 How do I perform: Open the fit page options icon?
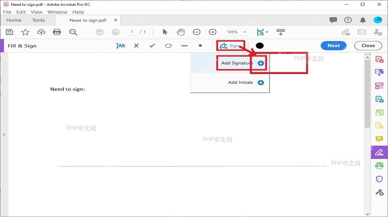pyautogui.click(x=262, y=32)
